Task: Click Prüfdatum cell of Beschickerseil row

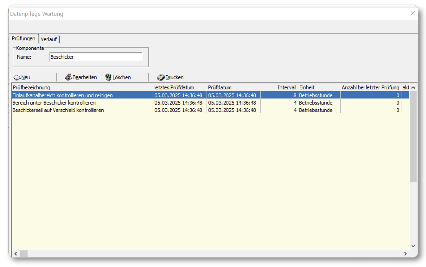Action: click(233, 110)
